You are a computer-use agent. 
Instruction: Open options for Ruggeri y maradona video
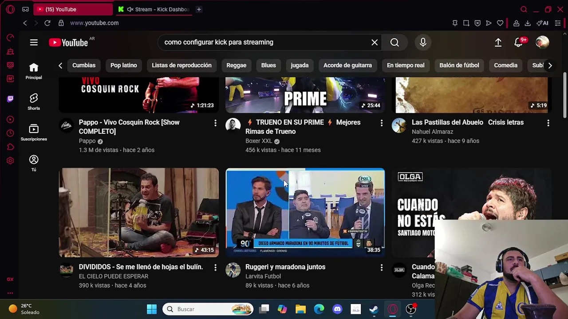pos(382,268)
